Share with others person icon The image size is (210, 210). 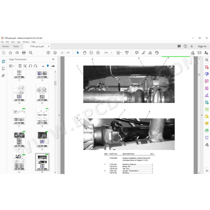[206, 53]
